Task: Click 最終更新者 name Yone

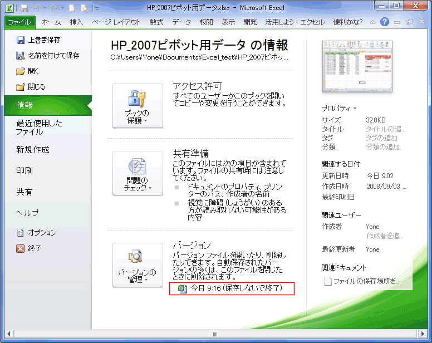Action: click(x=372, y=249)
